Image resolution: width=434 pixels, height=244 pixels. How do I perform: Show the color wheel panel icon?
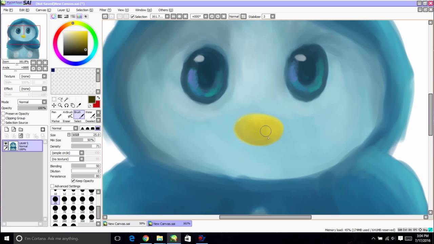(54, 16)
